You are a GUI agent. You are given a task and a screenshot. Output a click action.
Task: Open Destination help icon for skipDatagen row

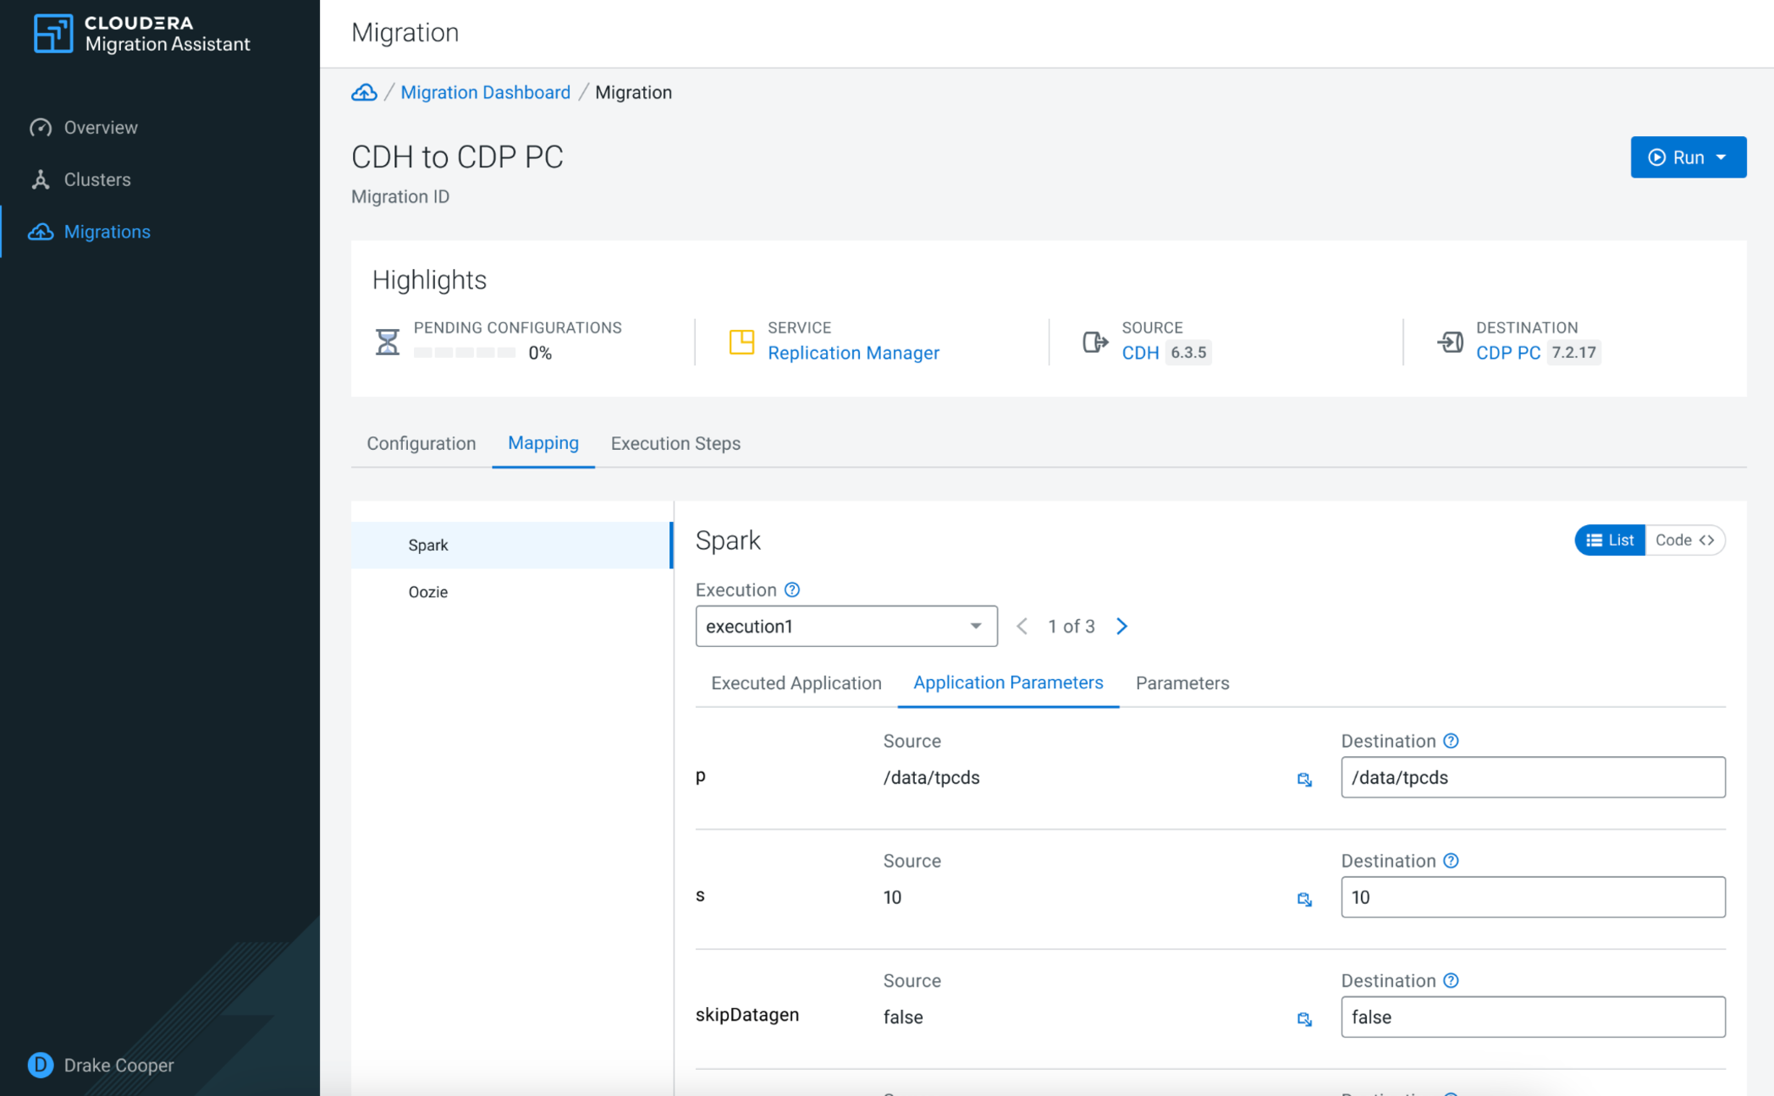tap(1451, 981)
